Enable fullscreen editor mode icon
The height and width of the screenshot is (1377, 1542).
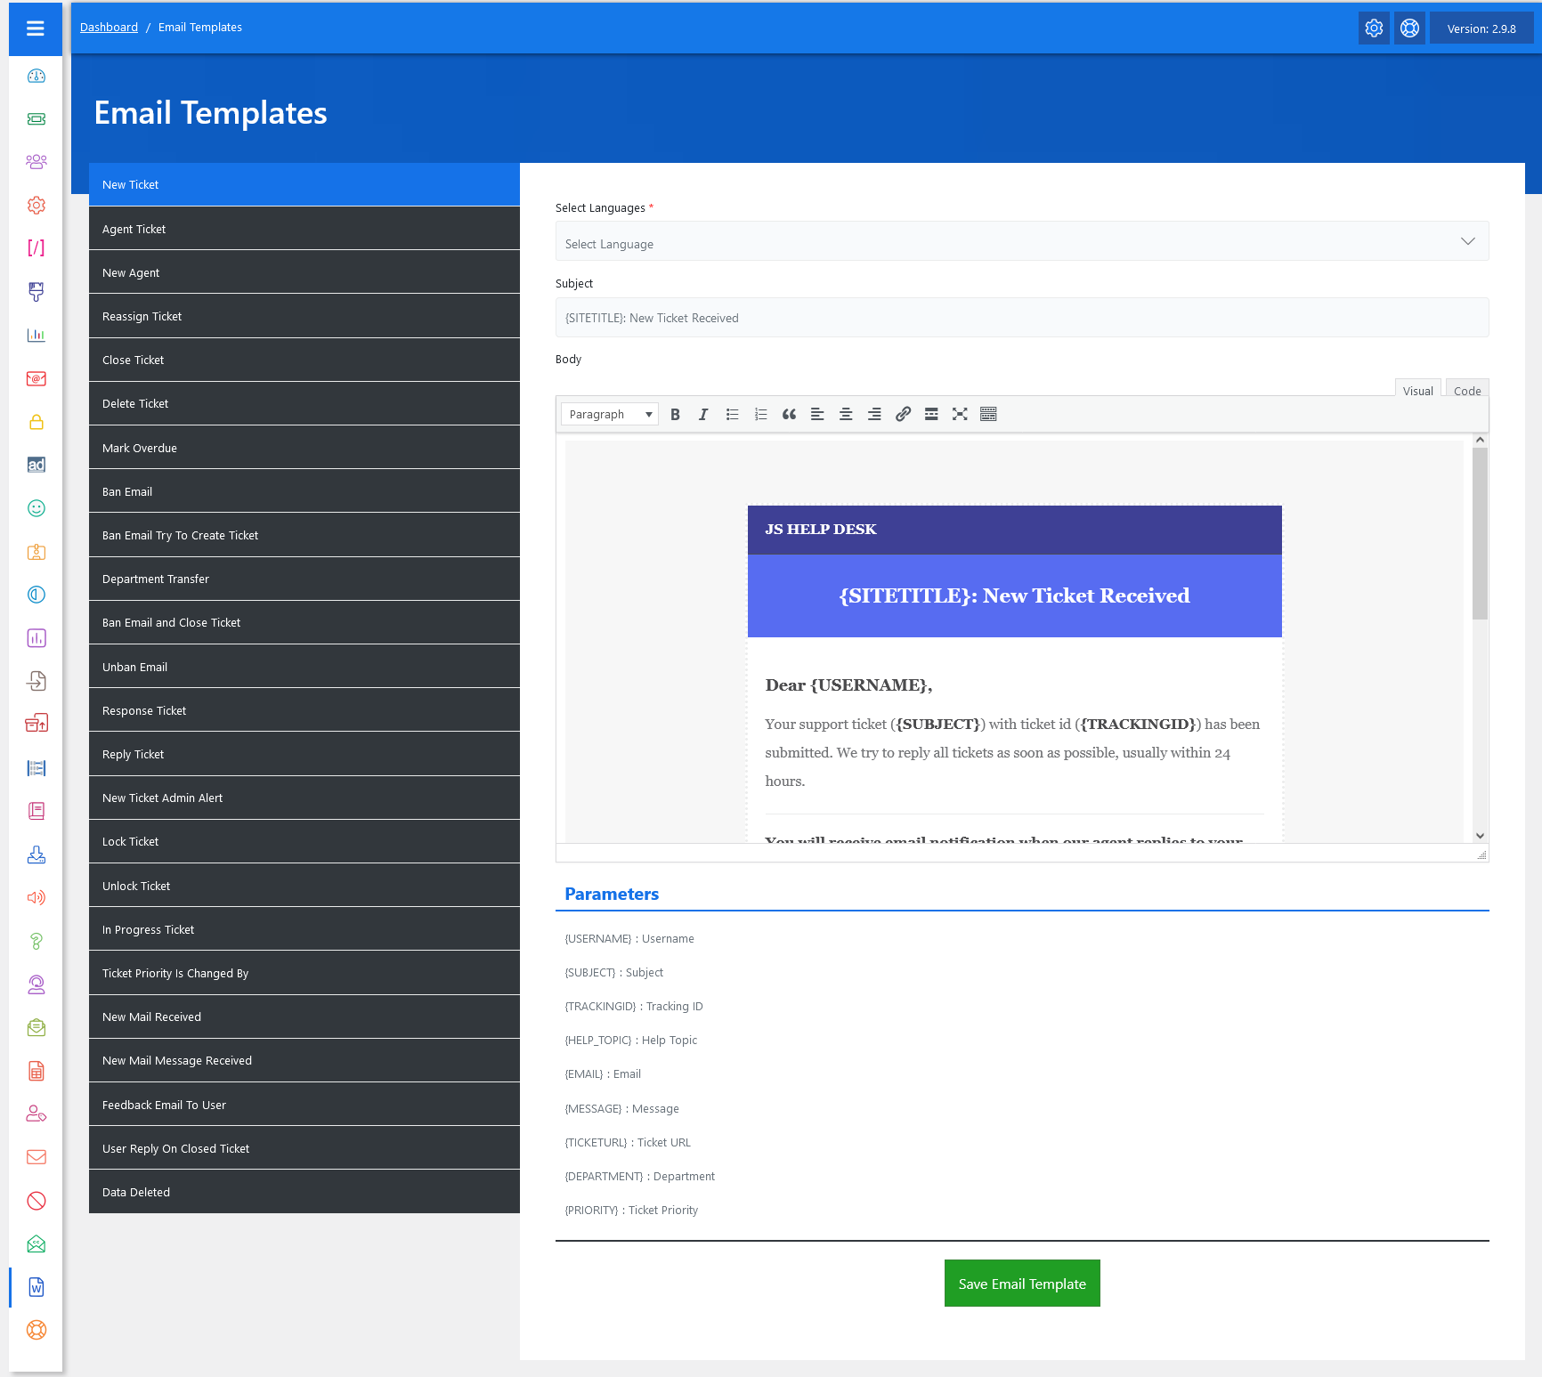point(960,414)
